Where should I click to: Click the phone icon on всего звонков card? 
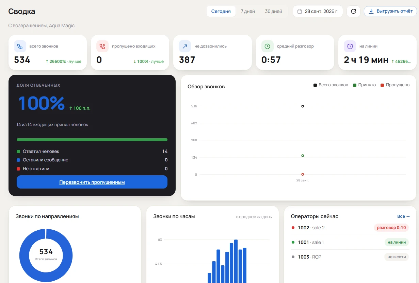[x=20, y=46]
